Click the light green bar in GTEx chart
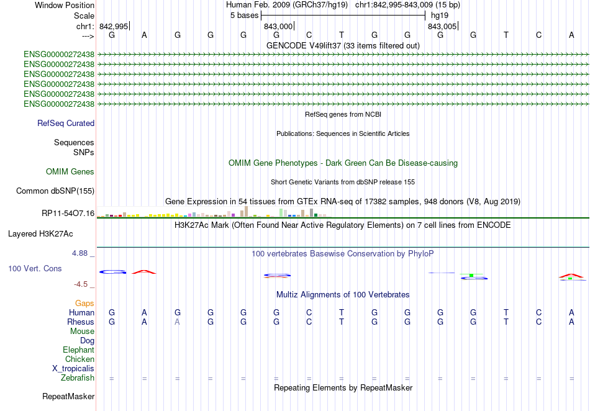This screenshot has height=411, width=590. [281, 213]
